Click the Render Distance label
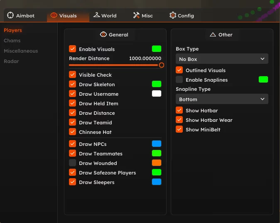Viewport: 280px width, 223px height. tap(89, 58)
